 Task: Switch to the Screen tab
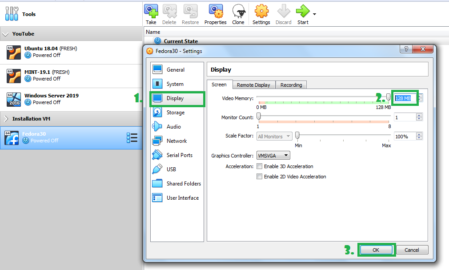point(219,85)
